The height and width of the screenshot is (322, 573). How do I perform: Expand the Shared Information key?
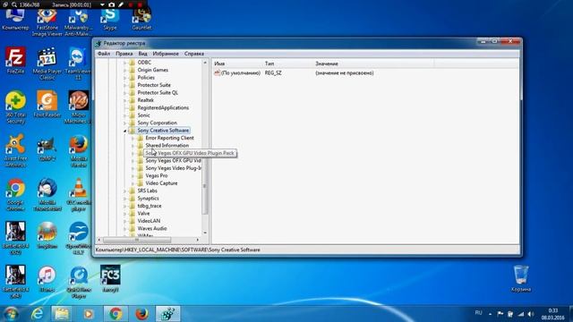click(133, 146)
